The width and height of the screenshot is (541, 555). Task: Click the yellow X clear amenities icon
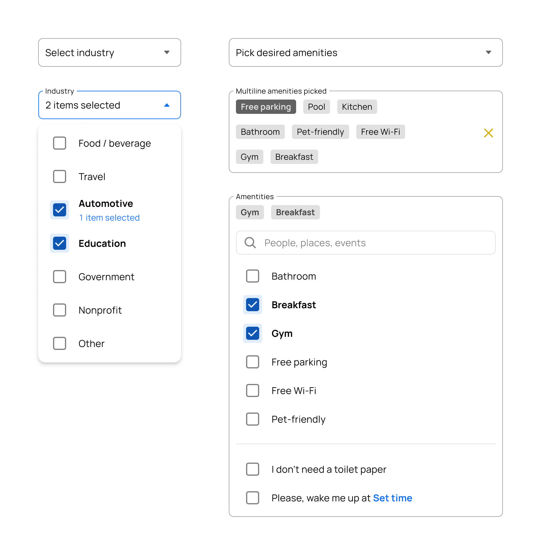[x=488, y=133]
